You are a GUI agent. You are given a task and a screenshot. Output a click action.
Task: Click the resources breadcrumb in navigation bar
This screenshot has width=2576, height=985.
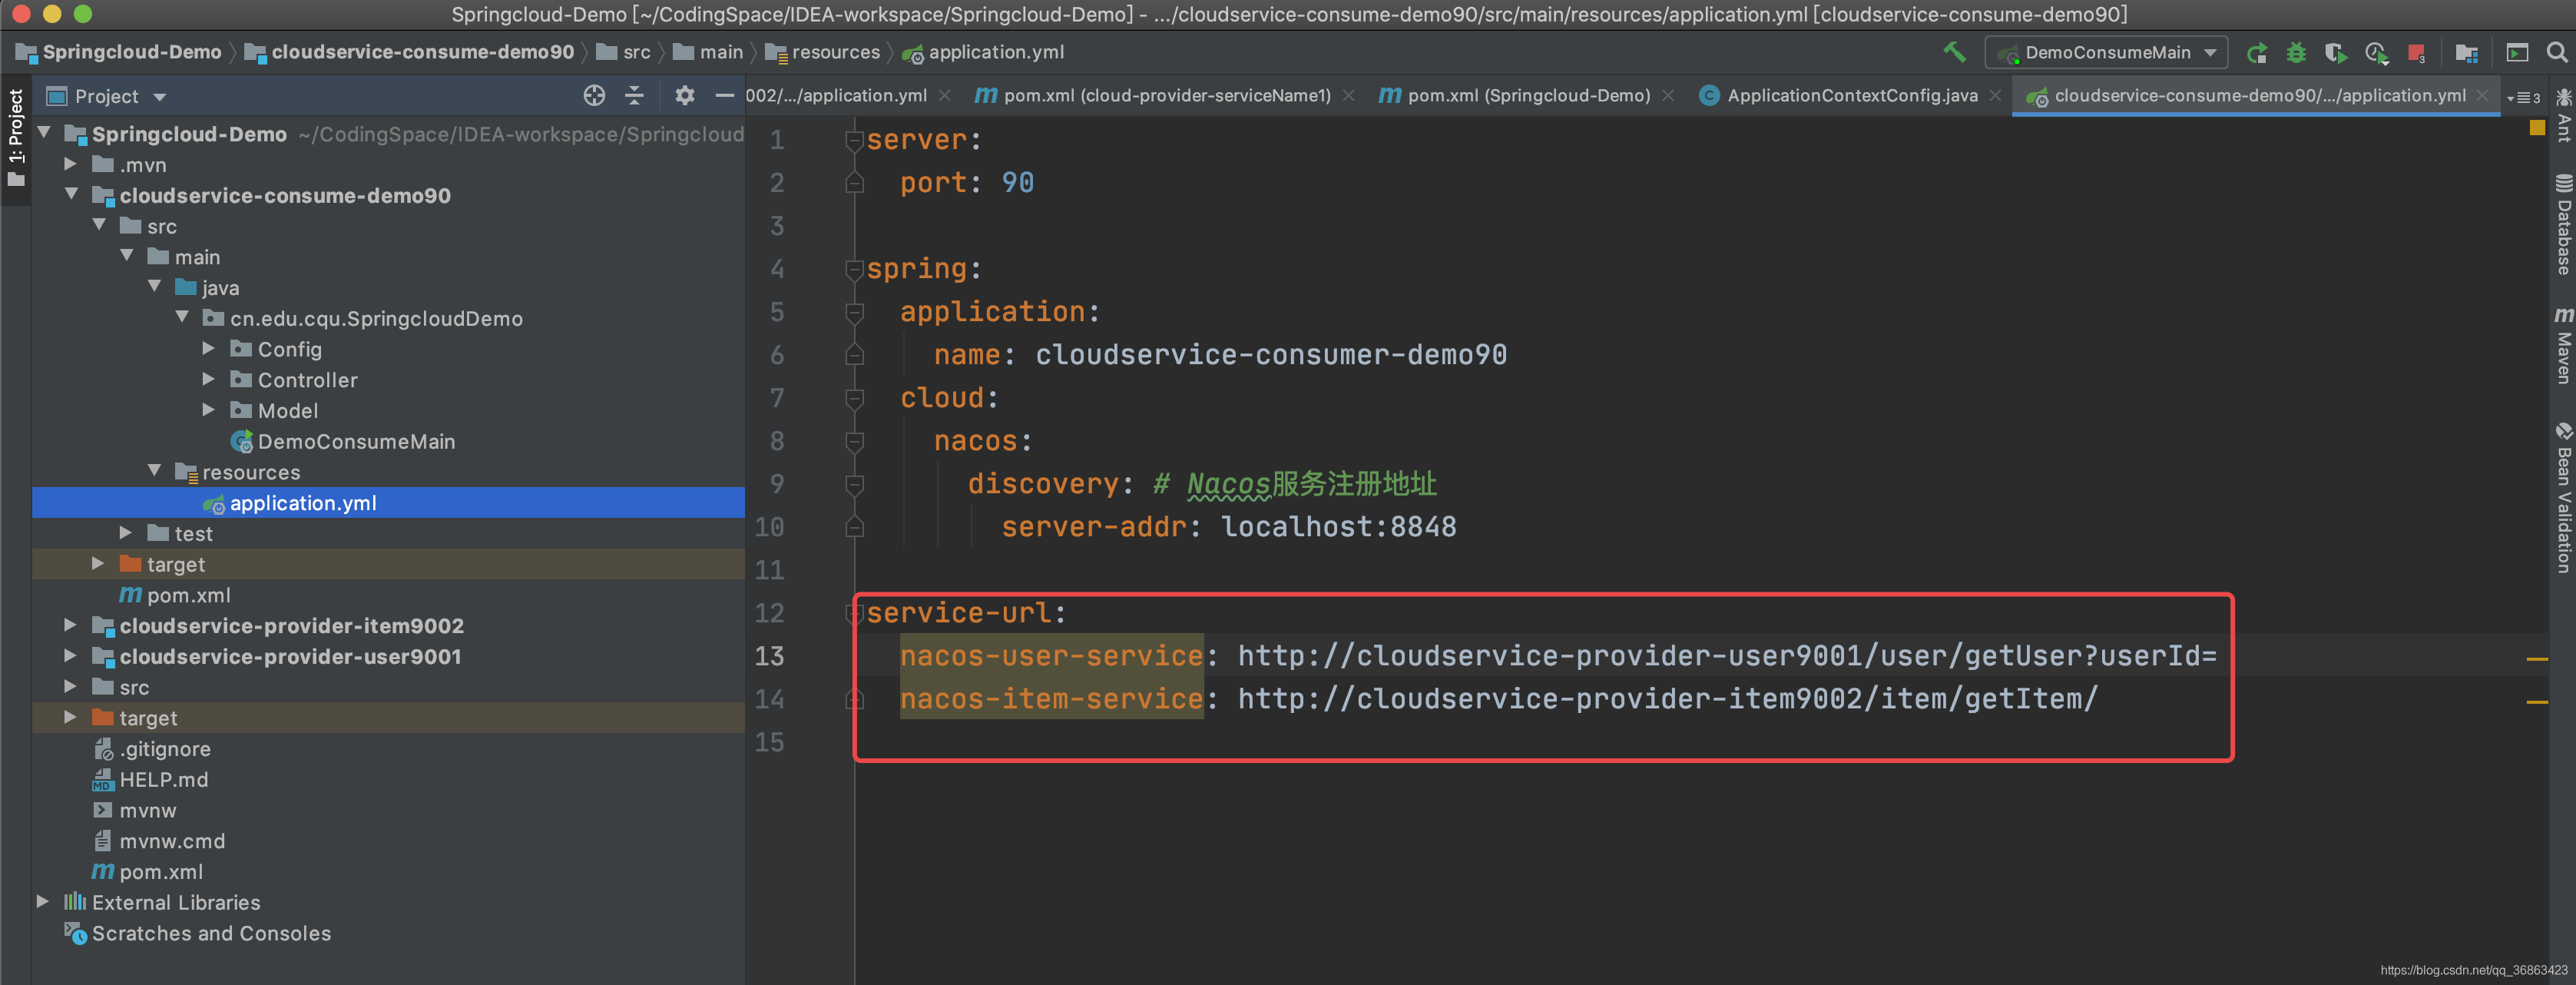tap(835, 53)
